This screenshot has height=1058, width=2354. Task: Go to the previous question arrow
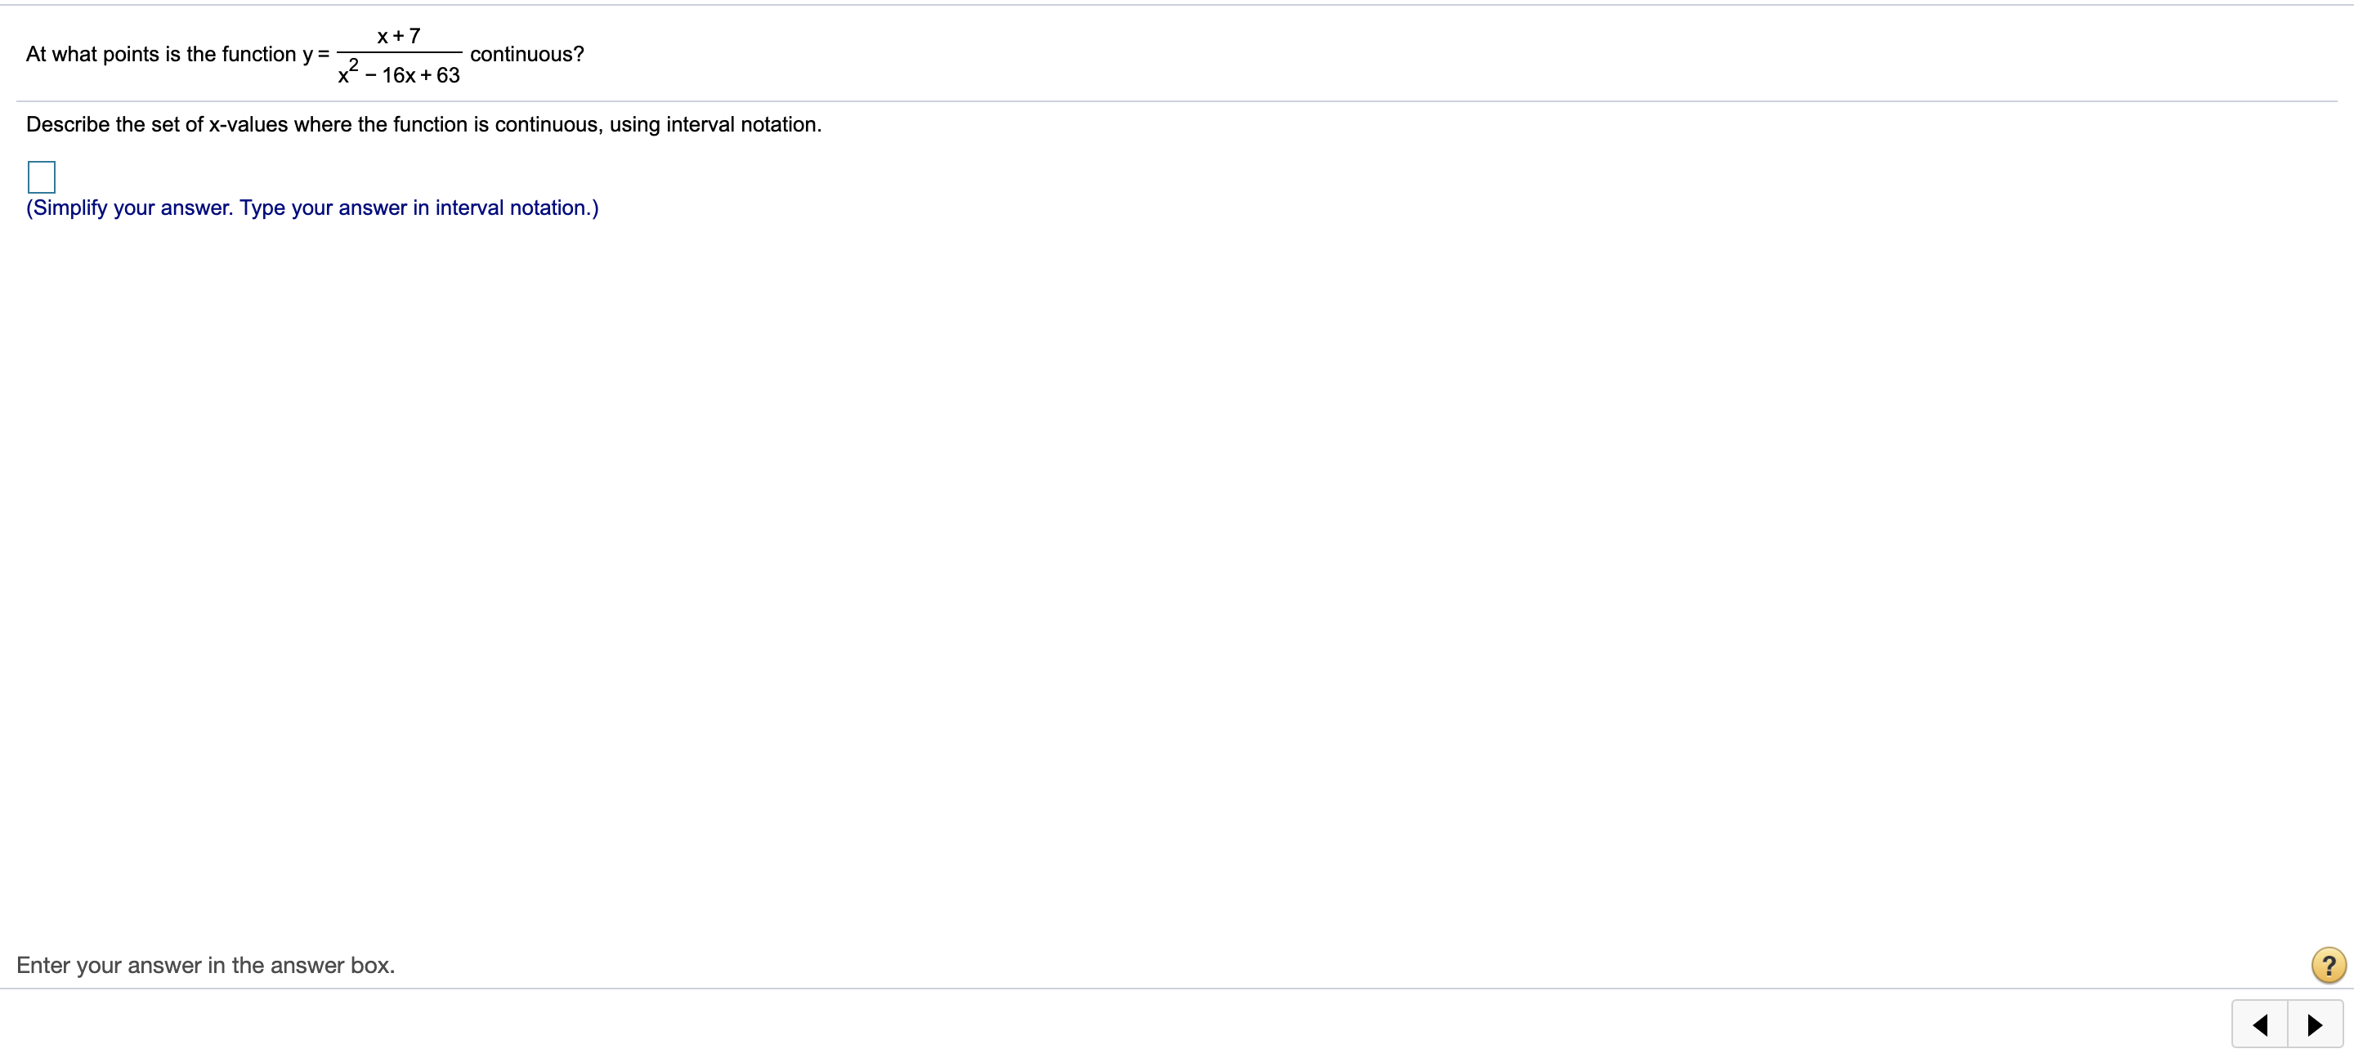point(2260,1025)
